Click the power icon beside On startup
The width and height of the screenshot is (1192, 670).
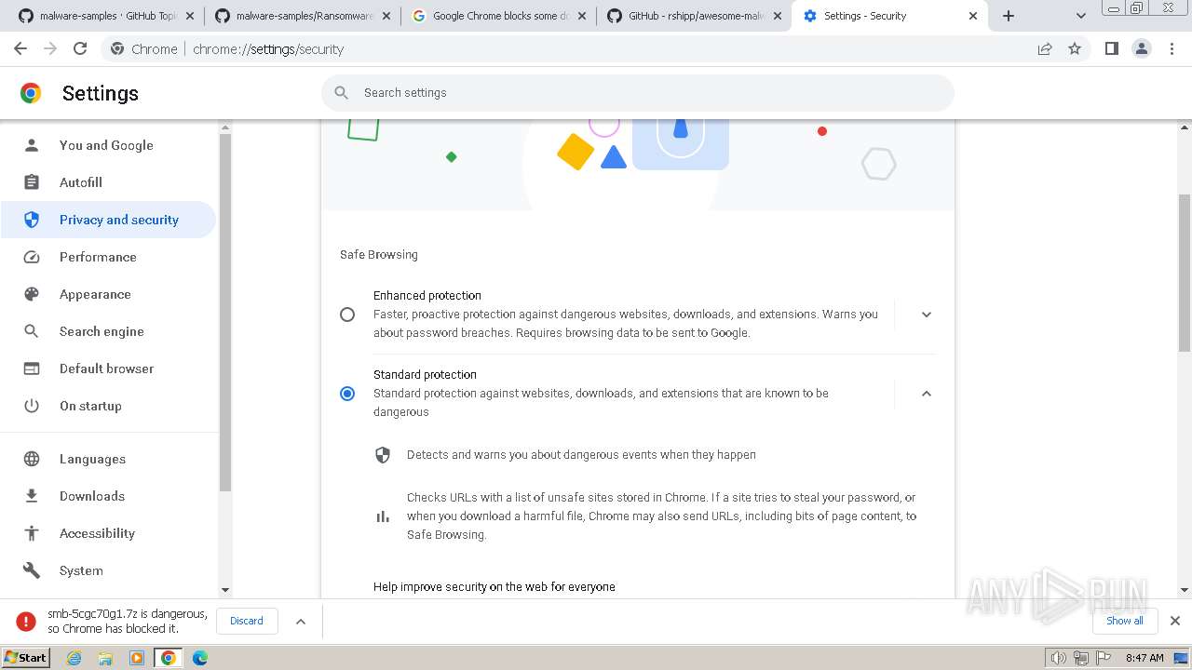(x=32, y=406)
